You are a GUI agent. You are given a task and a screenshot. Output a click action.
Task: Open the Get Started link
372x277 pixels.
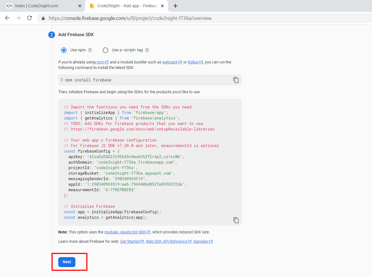(x=130, y=241)
